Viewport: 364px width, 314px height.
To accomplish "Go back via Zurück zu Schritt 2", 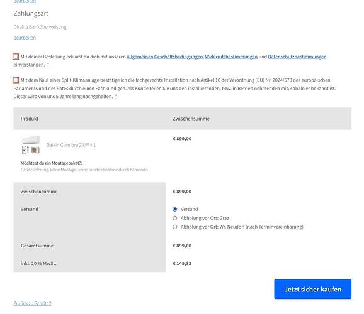I will (32, 303).
